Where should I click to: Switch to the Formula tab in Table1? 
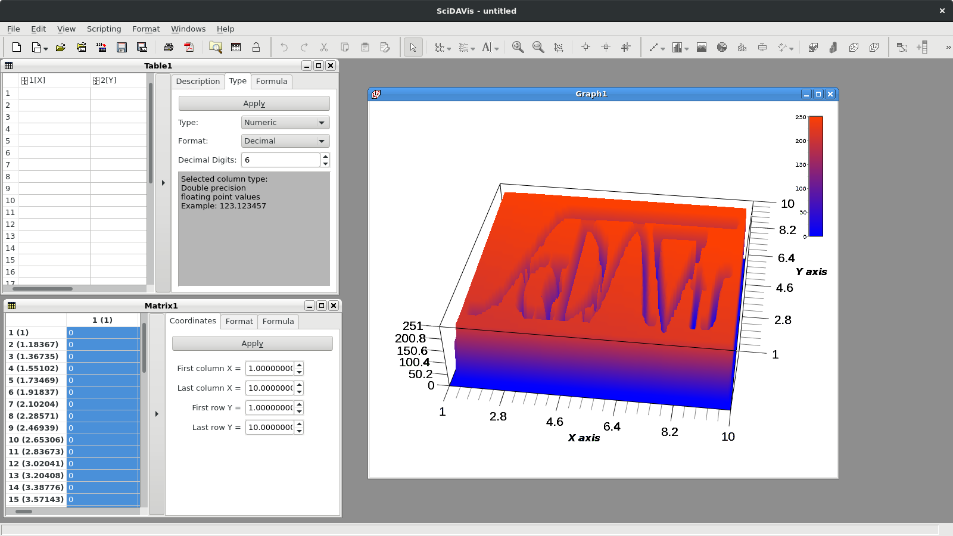point(272,82)
